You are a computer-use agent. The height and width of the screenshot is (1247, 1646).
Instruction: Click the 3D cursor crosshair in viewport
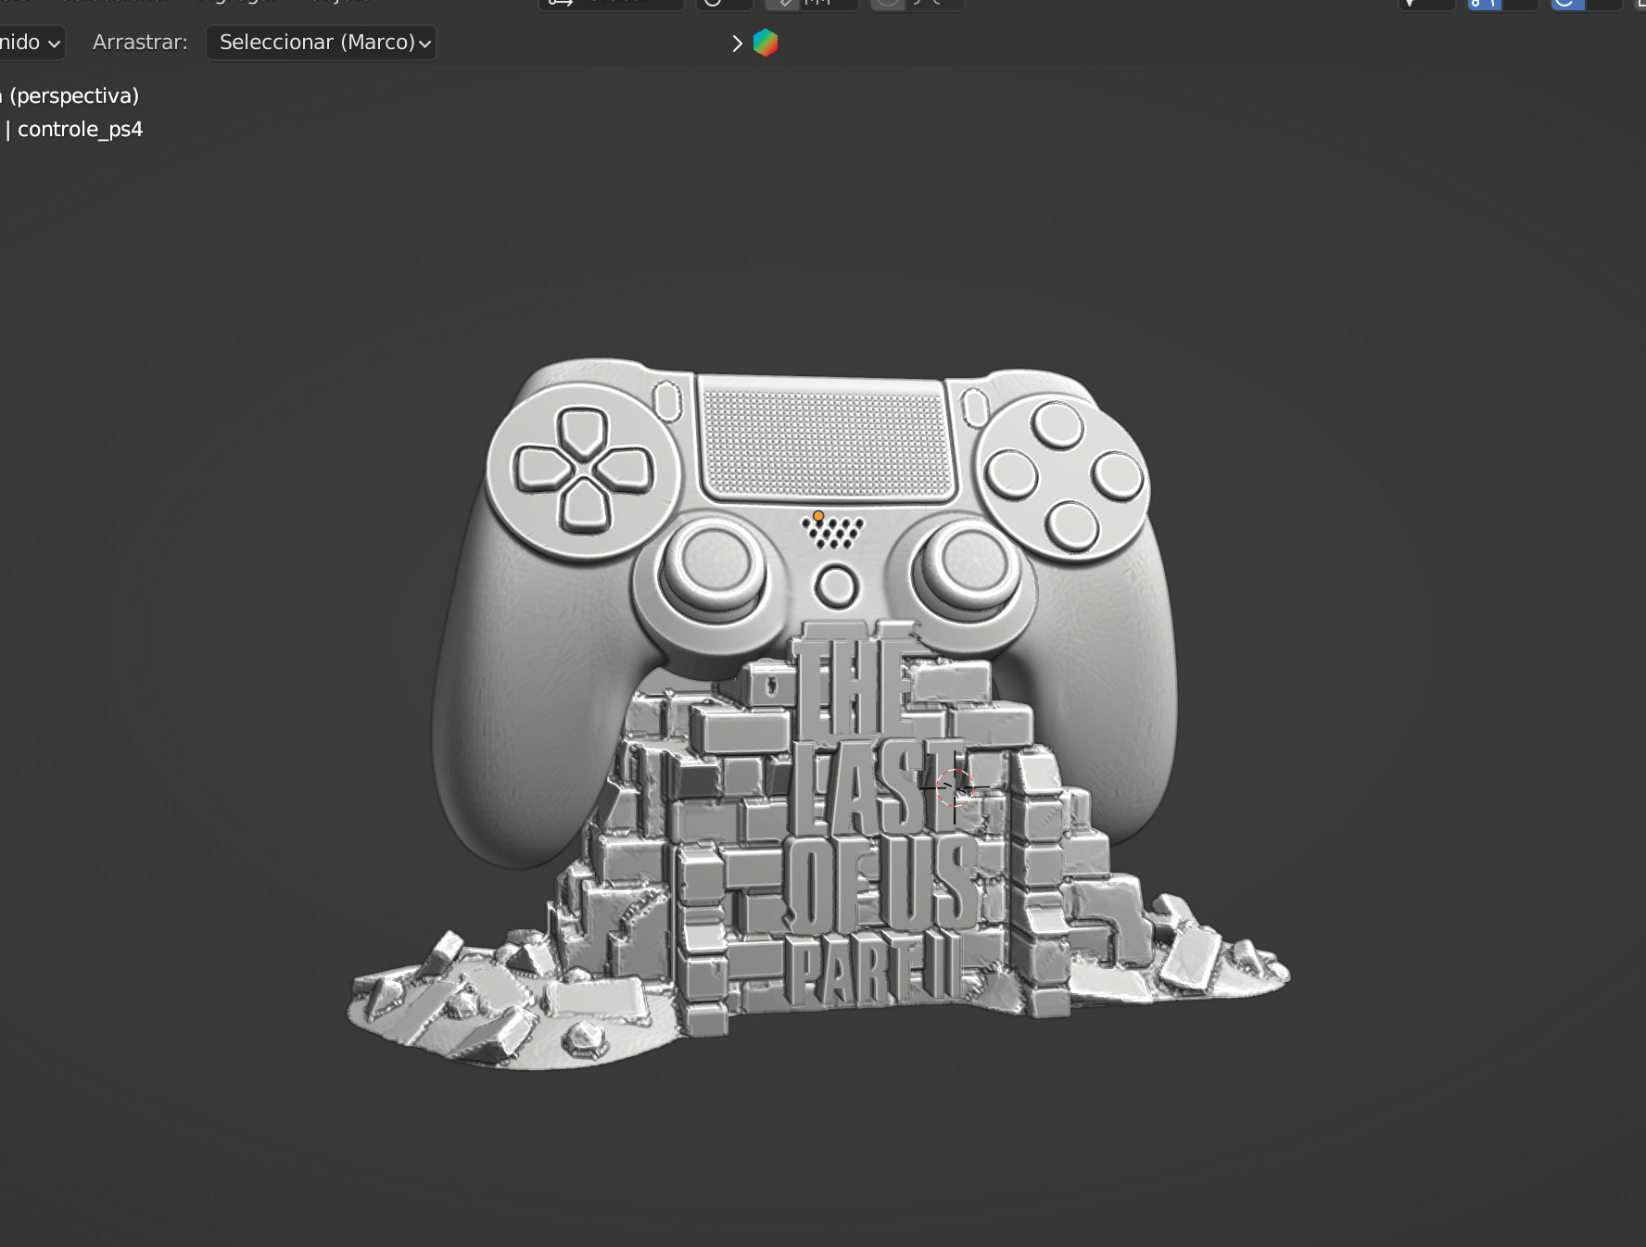click(955, 787)
